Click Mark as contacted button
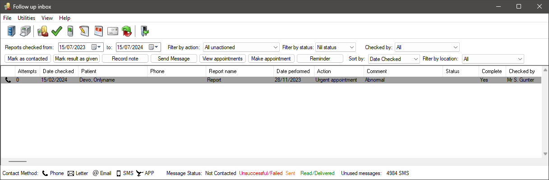The image size is (549, 180). (28, 59)
